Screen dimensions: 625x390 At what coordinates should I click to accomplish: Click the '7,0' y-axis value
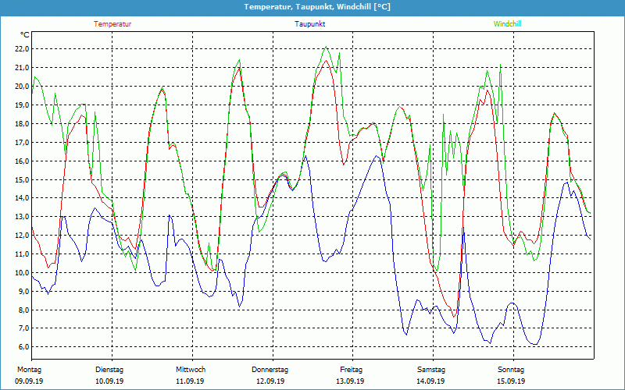pos(23,328)
